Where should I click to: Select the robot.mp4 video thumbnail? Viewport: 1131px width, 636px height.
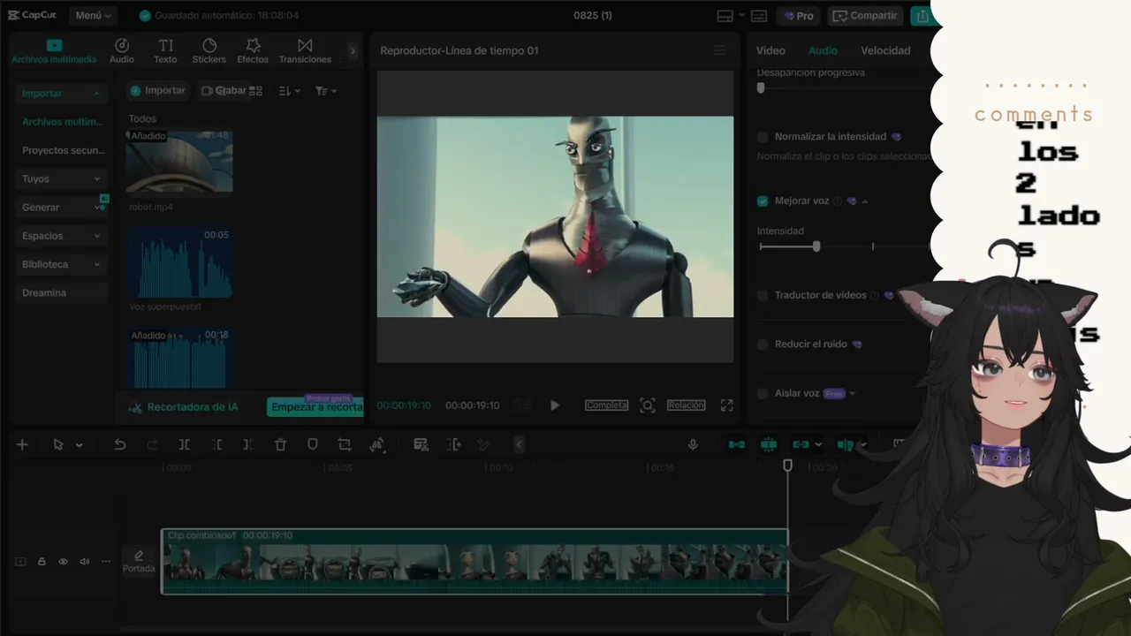click(x=179, y=162)
